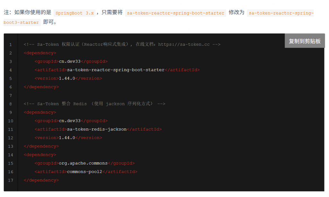
Task: Click the SpringBoot 3.x inline code
Action: pos(75,13)
